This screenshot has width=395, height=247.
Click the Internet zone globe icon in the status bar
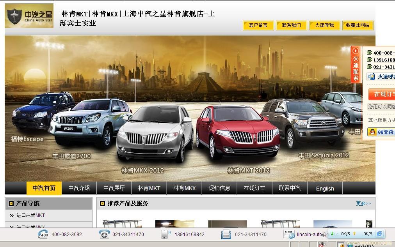pos(350,245)
